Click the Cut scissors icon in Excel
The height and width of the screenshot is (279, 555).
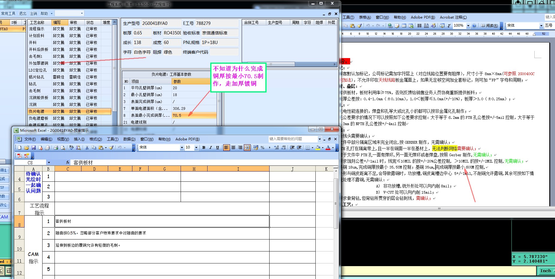pos(87,148)
